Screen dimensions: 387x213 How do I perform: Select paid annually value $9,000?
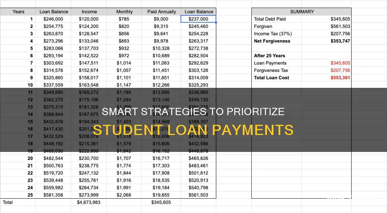[x=161, y=19]
